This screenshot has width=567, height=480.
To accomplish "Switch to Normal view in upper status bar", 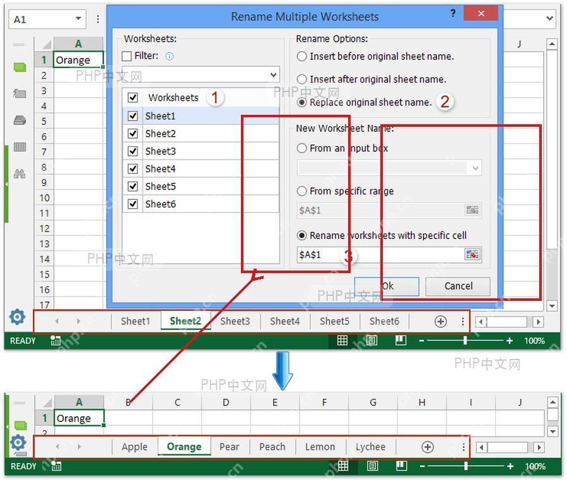I will click(342, 341).
